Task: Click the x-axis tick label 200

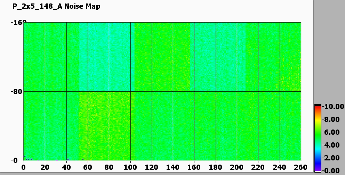Action: pos(237,167)
